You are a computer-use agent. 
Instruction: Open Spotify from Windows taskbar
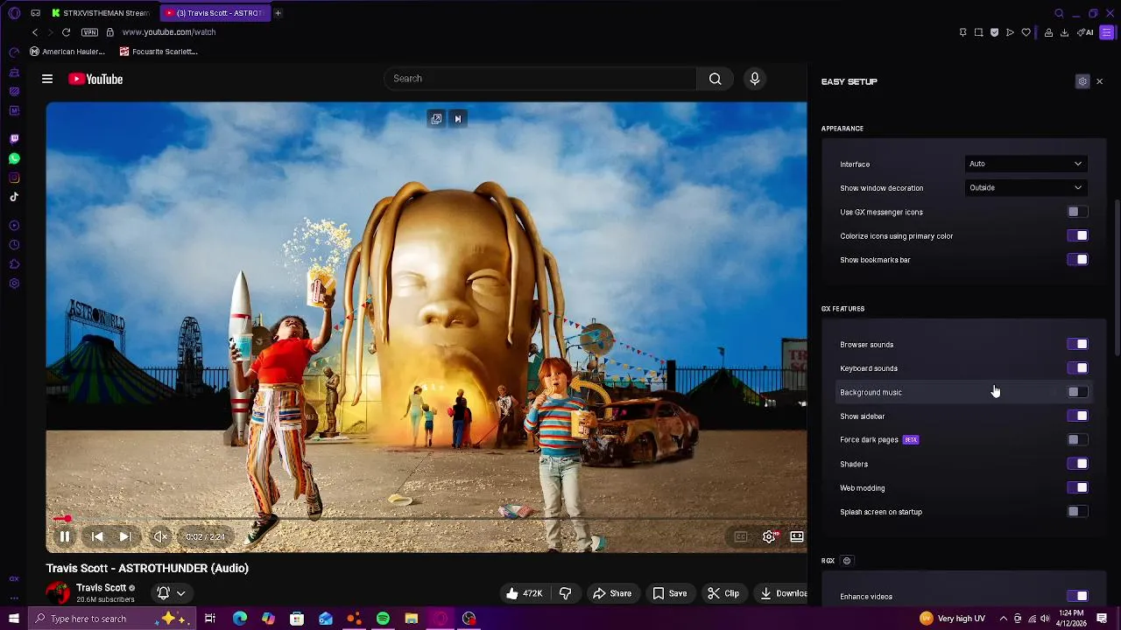pyautogui.click(x=383, y=619)
